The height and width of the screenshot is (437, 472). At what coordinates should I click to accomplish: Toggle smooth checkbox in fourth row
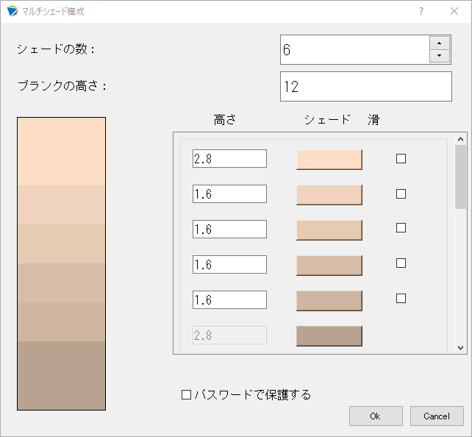coord(401,263)
